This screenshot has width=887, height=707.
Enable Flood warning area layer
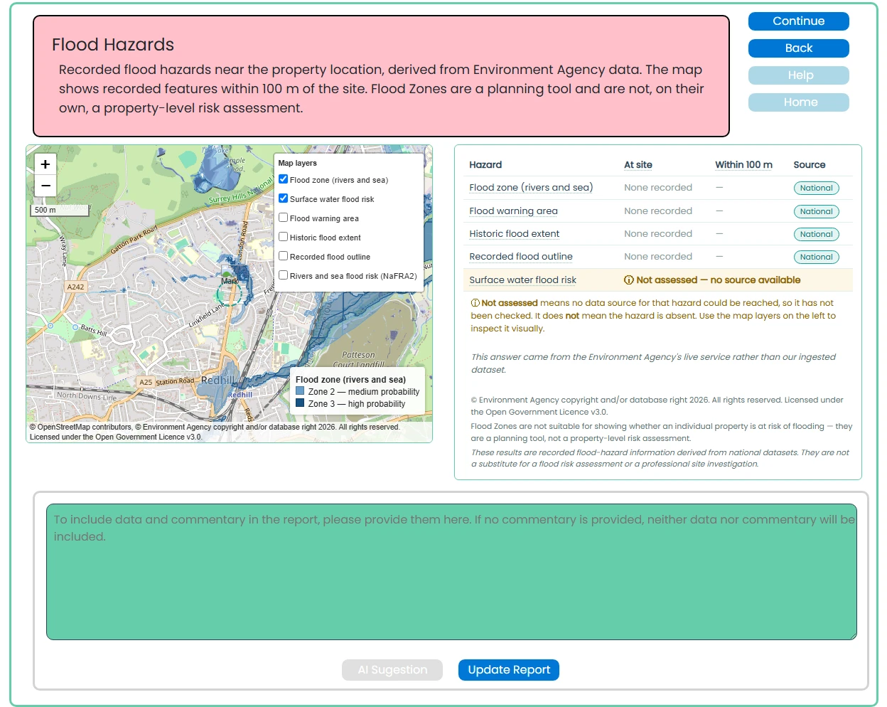tap(283, 218)
